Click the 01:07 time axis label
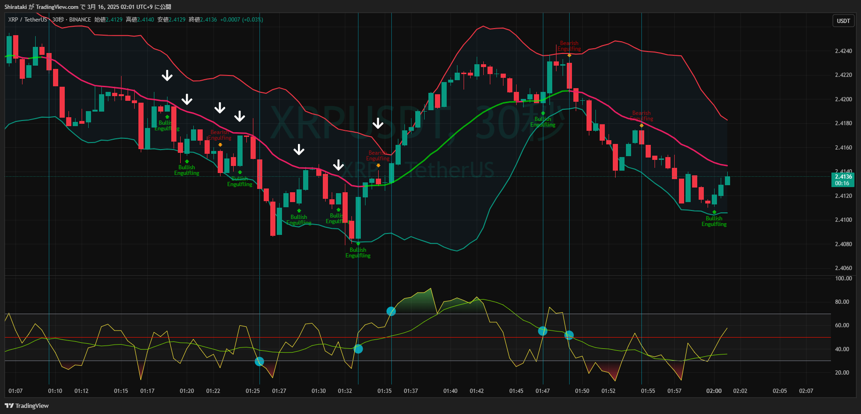The width and height of the screenshot is (861, 414). click(15, 391)
